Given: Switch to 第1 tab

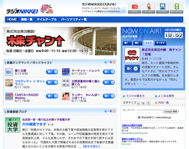Looking at the screenshot, I should [127, 43].
